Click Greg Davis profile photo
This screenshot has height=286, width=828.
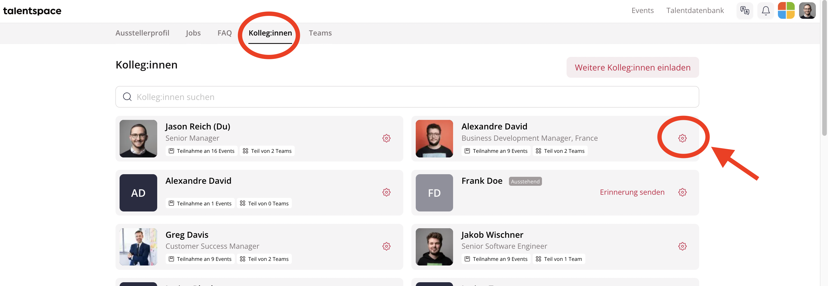pos(138,246)
